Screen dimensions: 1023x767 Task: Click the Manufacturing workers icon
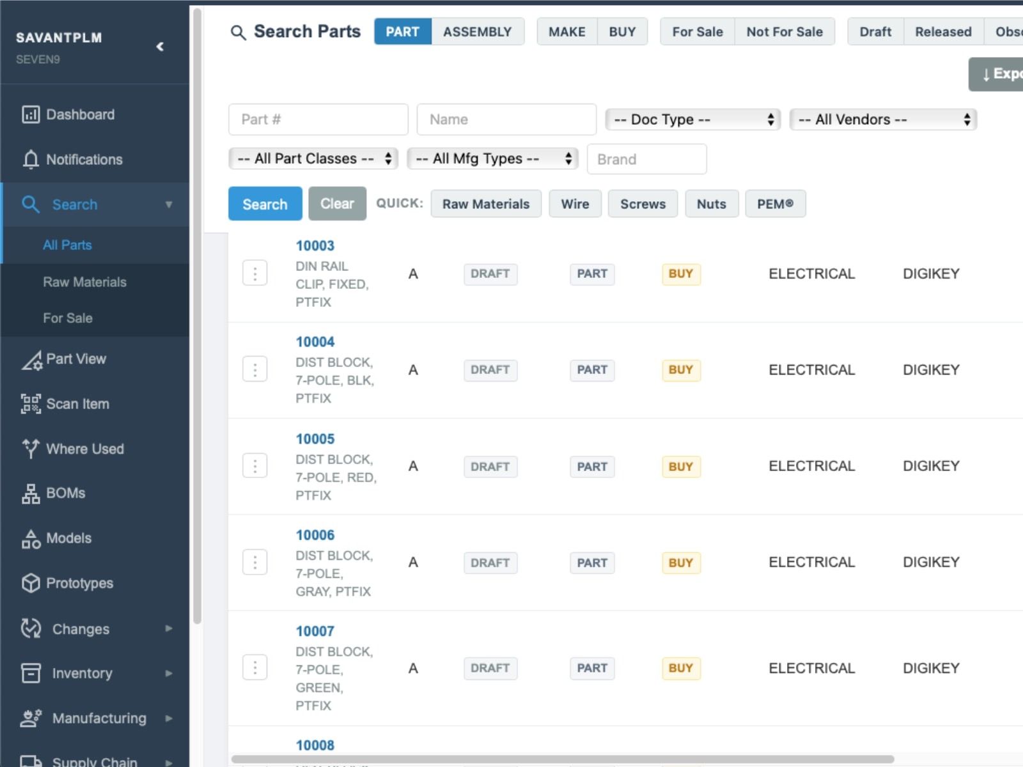(x=31, y=718)
